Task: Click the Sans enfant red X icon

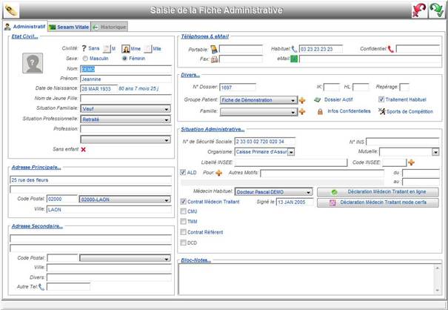Action: coord(84,149)
